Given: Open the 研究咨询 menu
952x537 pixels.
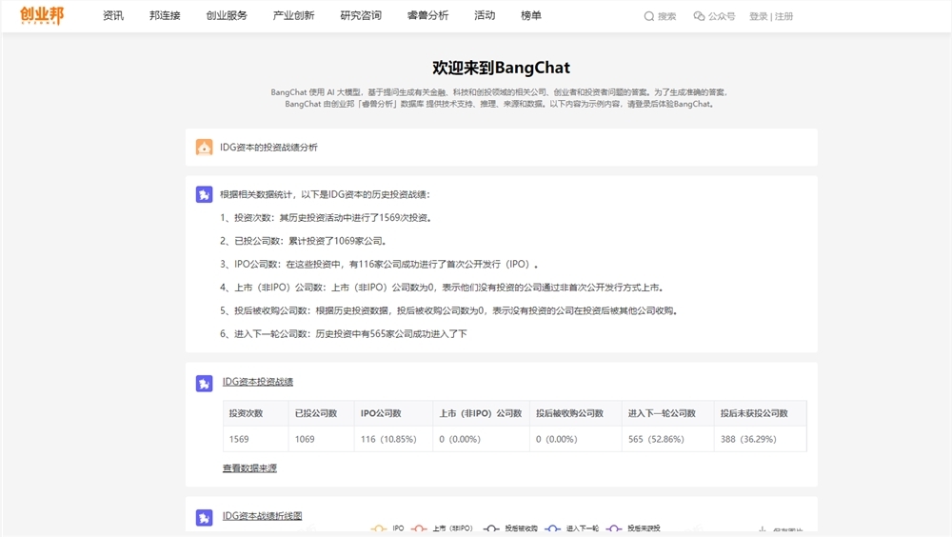Looking at the screenshot, I should coord(361,16).
